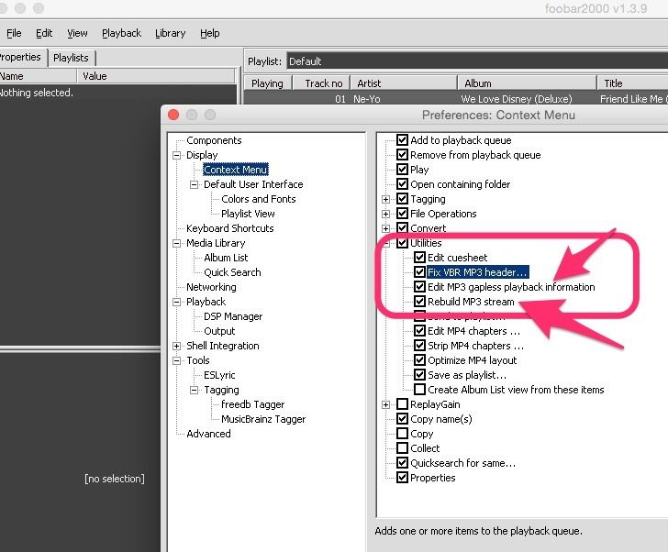The image size is (668, 552).
Task: Collapse the Display tree node
Action: (176, 155)
